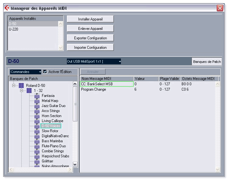The image size is (228, 180).
Task: Select U-220 in Appareils Installés list
Action: [x=33, y=29]
